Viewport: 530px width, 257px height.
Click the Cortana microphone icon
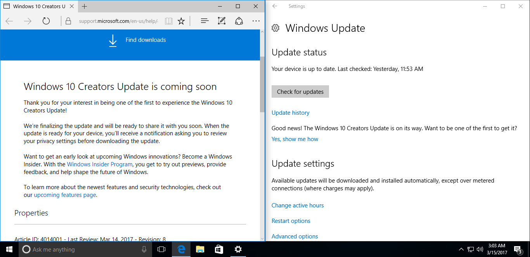pyautogui.click(x=144, y=249)
